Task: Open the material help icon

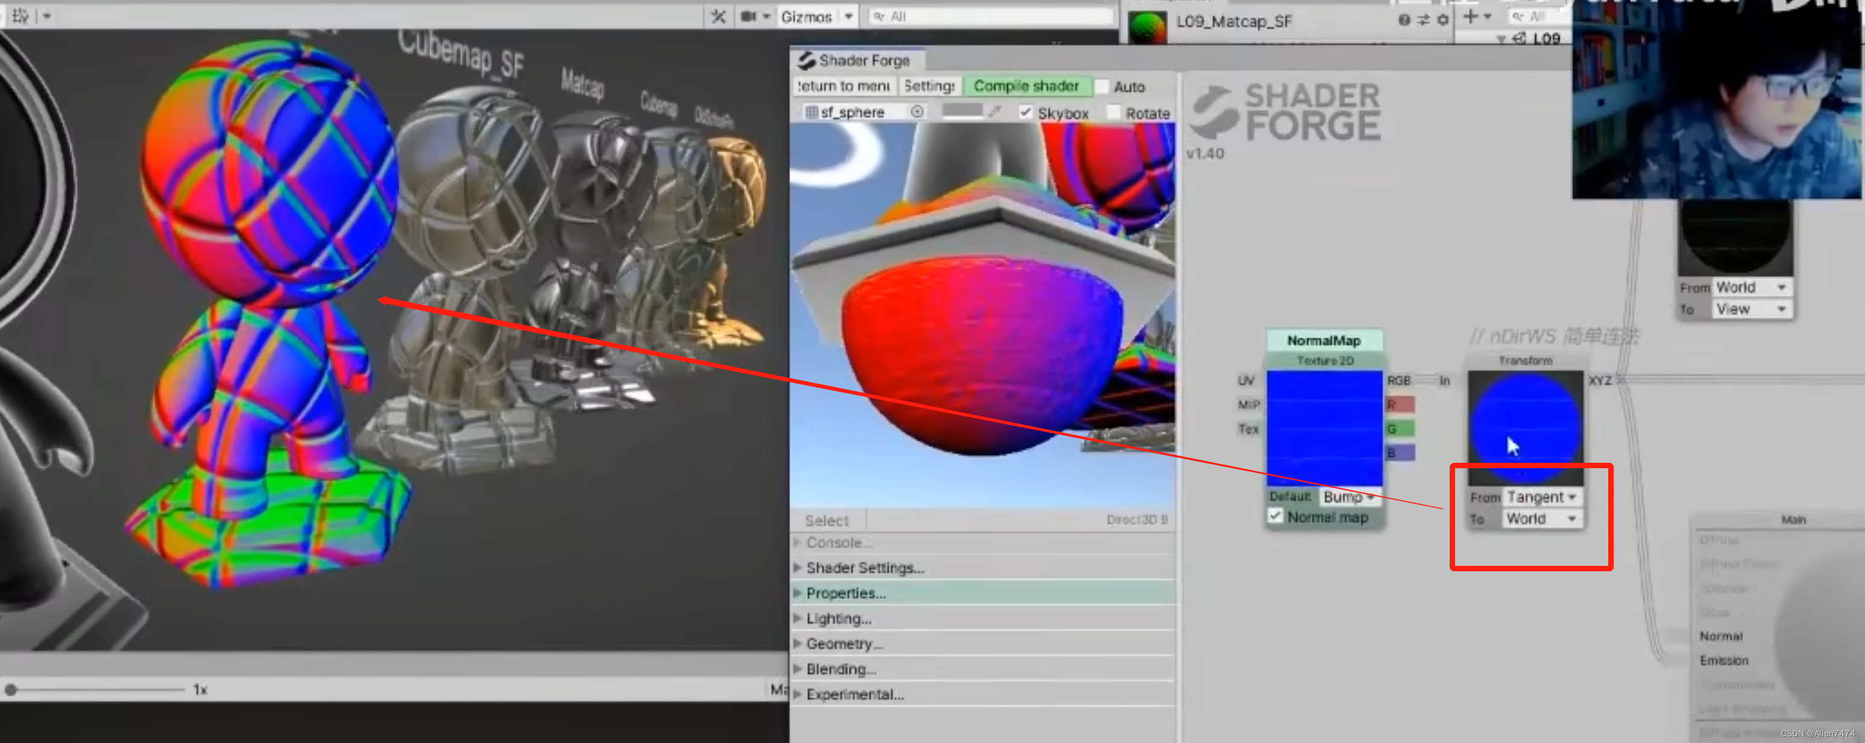Action: (x=1404, y=19)
